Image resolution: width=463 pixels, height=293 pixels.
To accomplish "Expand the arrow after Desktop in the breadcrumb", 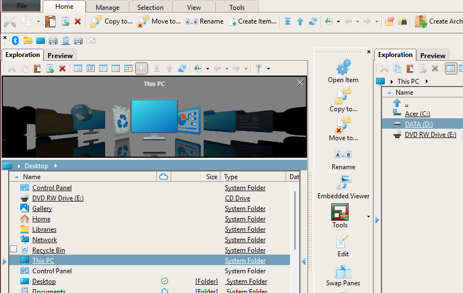I will pos(55,166).
